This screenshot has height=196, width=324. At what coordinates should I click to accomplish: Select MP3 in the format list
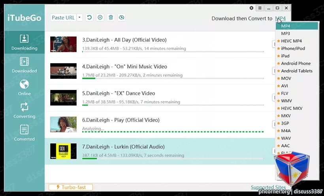coord(297,34)
